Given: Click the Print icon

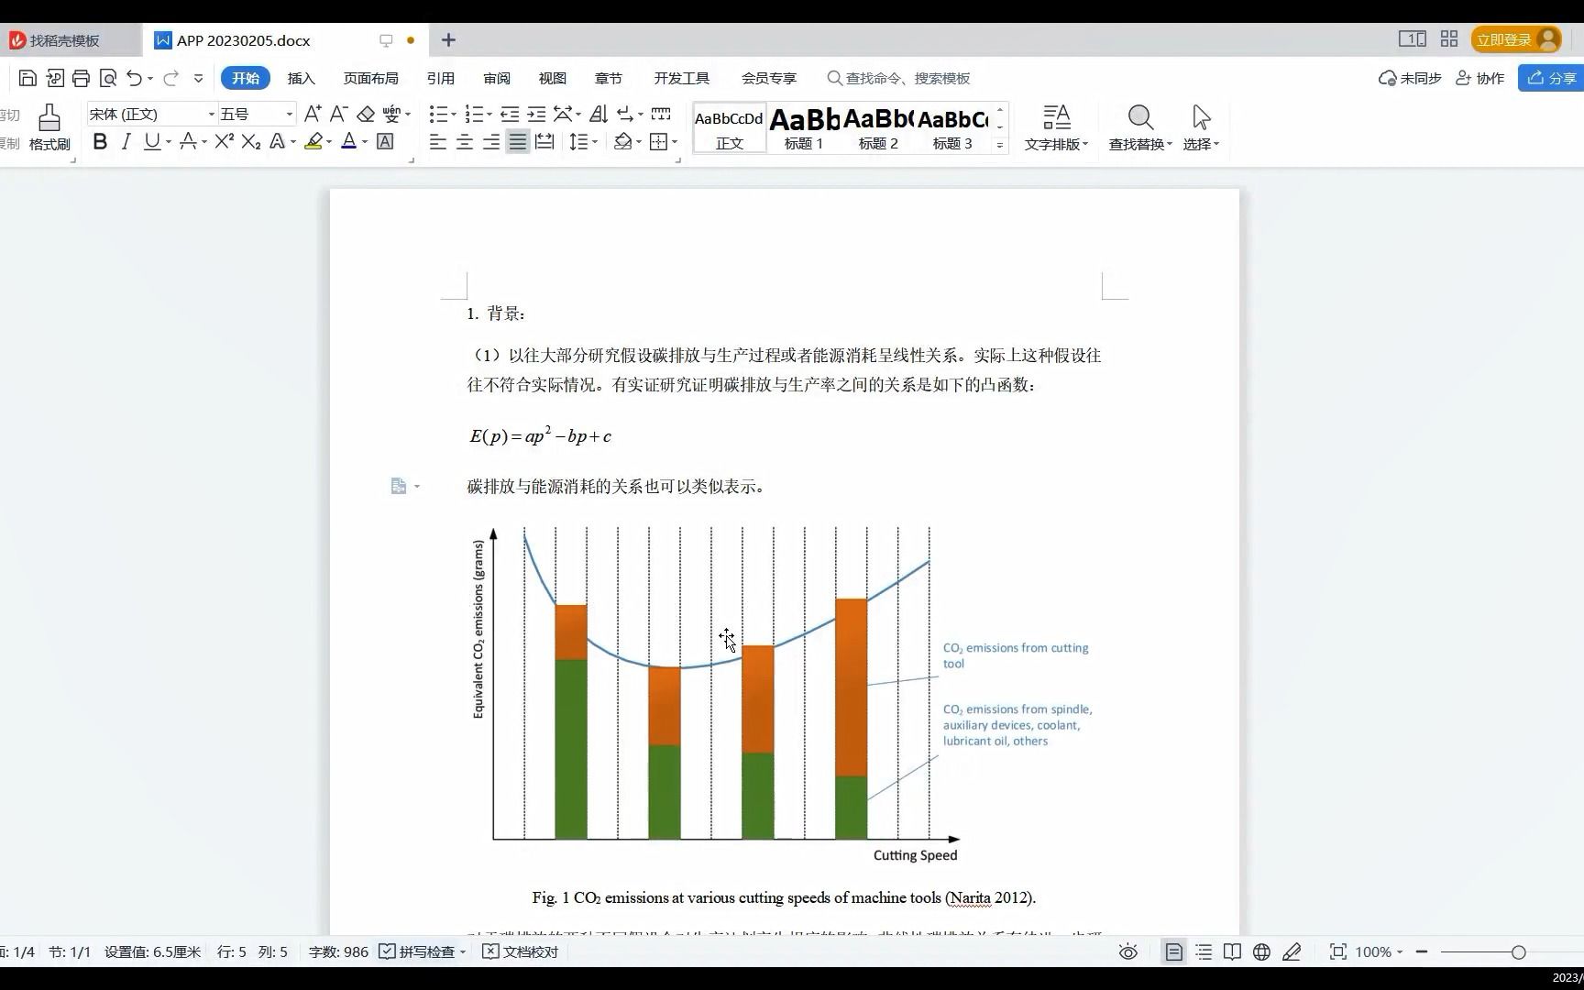Looking at the screenshot, I should point(81,78).
